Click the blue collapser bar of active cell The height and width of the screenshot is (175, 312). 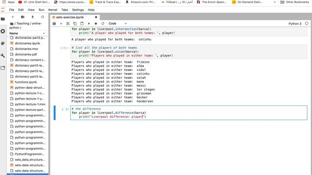point(55,113)
